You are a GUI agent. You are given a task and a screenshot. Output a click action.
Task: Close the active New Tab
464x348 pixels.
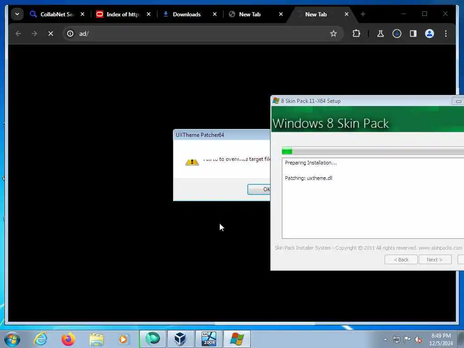347,14
